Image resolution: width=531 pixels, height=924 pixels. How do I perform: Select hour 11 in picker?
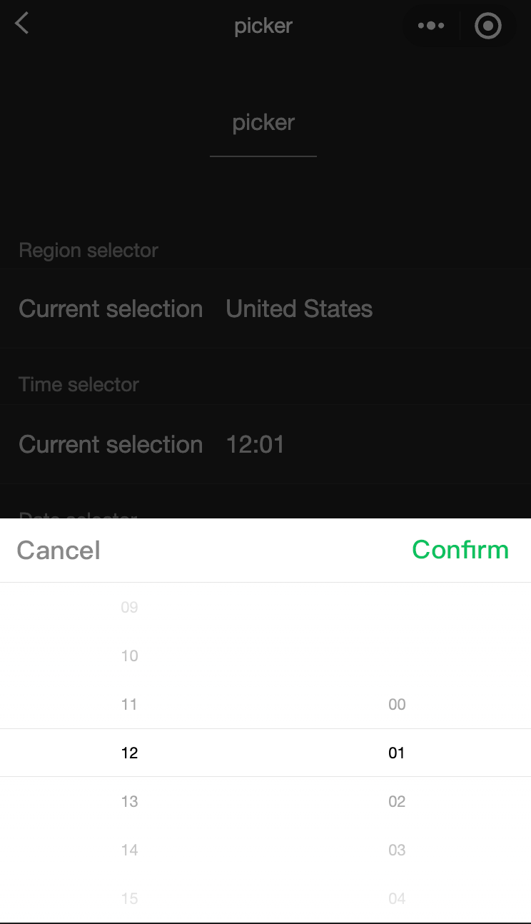coord(129,705)
